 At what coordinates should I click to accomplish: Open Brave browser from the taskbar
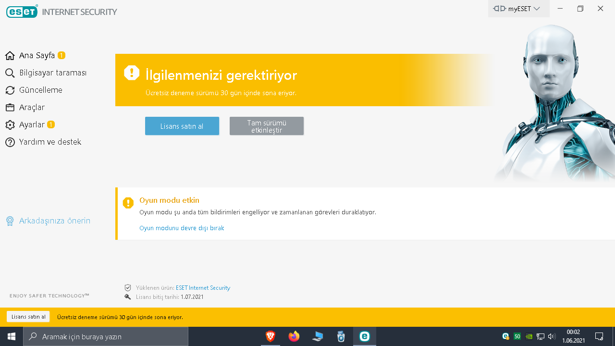[x=271, y=336]
